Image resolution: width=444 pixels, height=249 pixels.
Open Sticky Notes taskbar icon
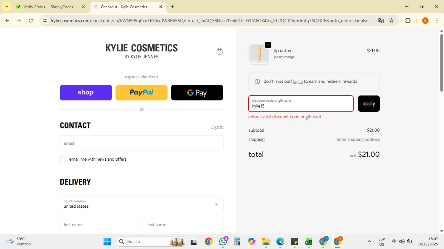coord(295,242)
